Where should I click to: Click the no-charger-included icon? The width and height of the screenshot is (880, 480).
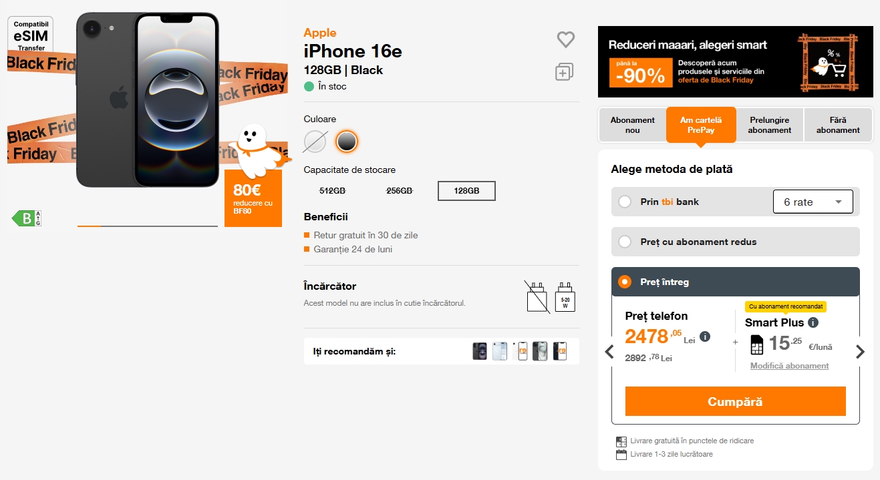537,297
